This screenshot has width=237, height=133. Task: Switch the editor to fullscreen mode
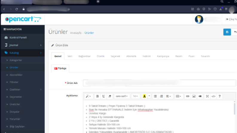(207, 96)
